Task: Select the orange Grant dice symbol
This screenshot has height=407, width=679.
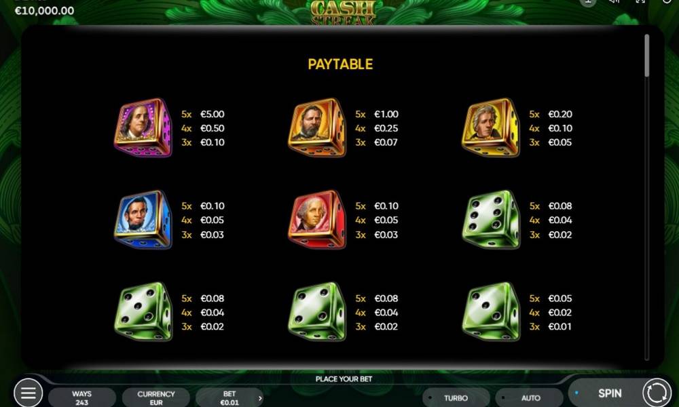Action: (x=317, y=128)
